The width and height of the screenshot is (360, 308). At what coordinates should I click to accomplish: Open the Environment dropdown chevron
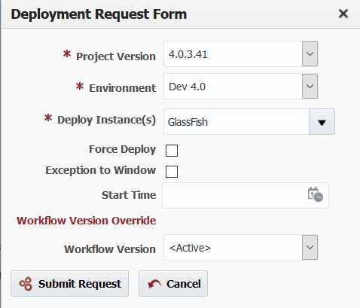[310, 87]
